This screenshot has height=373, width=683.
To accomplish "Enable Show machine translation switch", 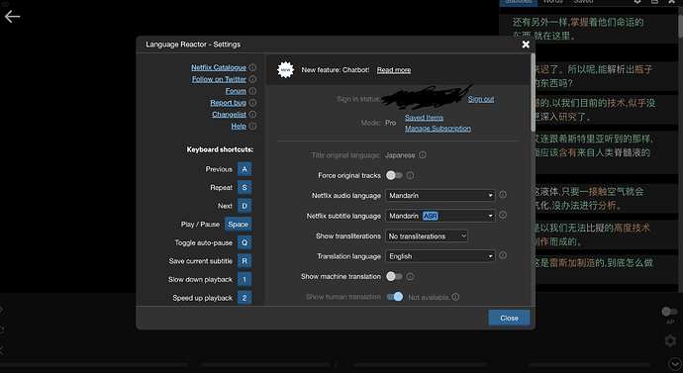I will tap(394, 276).
